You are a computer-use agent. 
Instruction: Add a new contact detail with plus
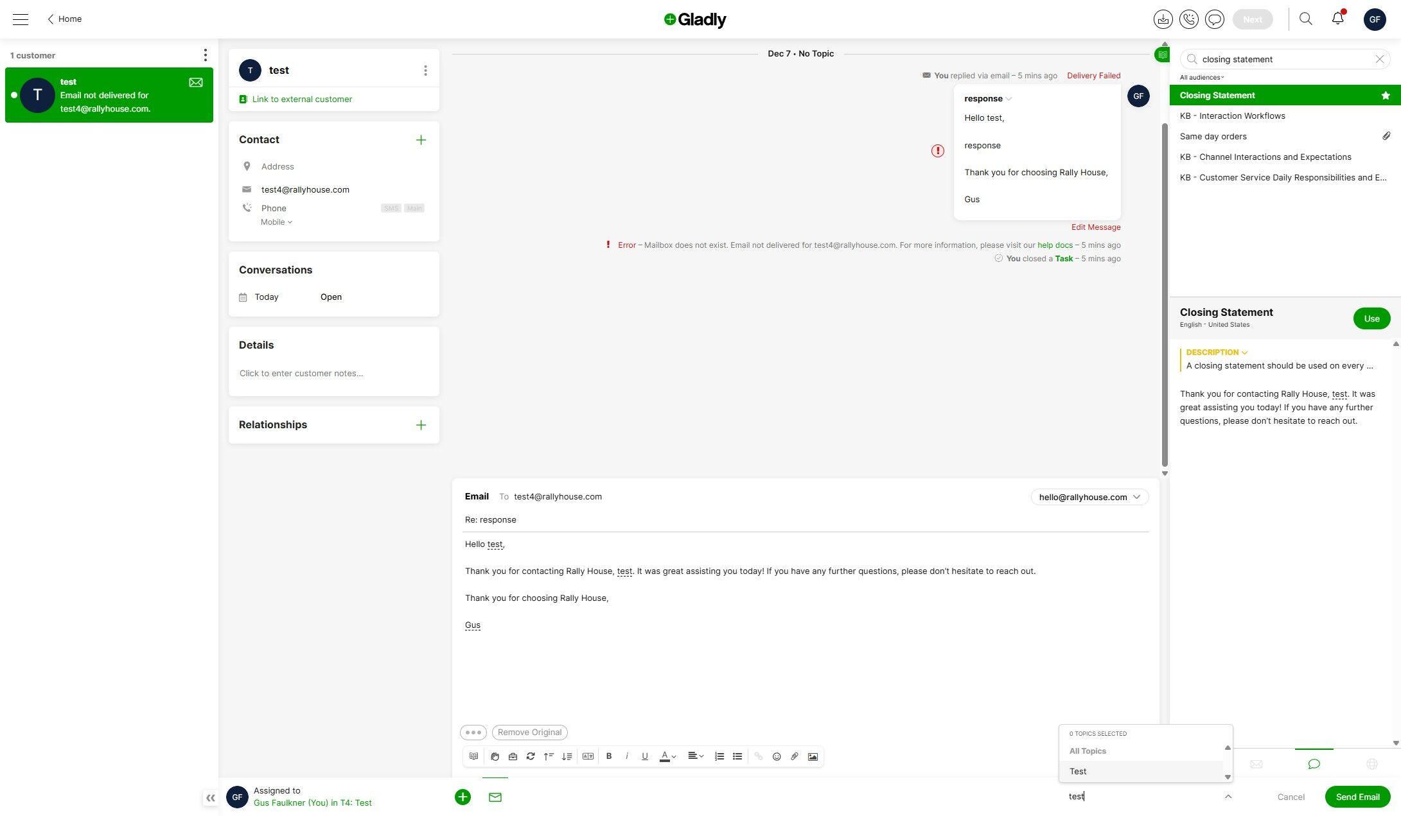(421, 140)
